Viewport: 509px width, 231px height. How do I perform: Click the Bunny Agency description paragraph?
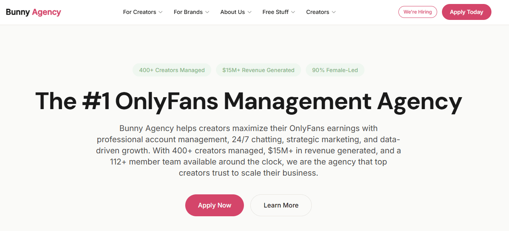248,151
